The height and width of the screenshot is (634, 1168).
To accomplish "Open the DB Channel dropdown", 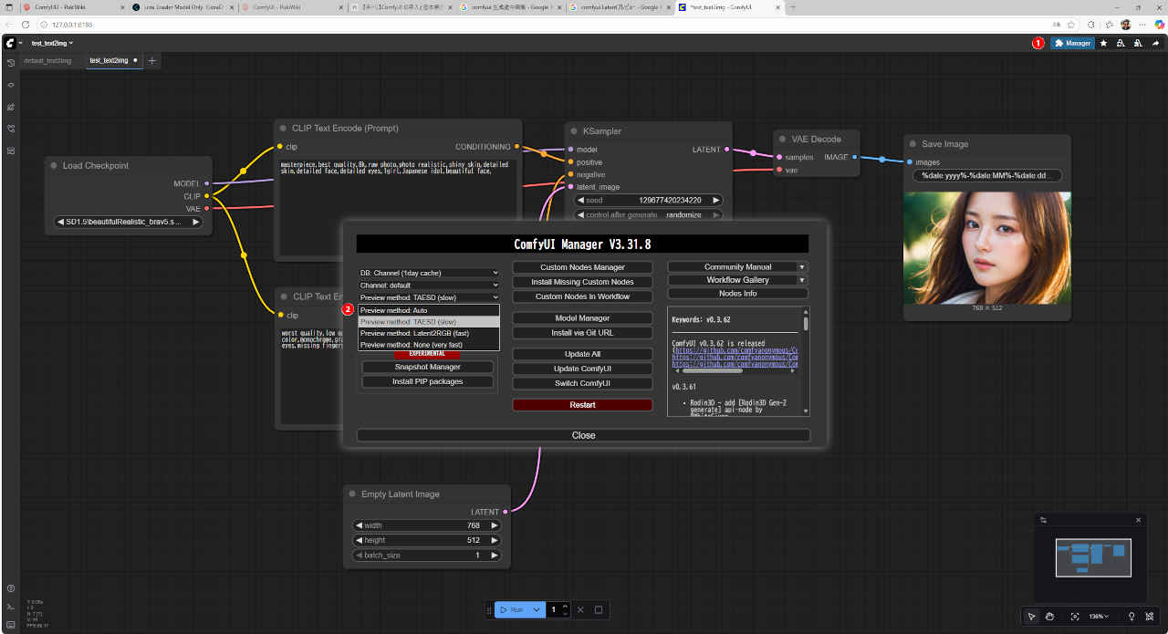I will tap(429, 273).
